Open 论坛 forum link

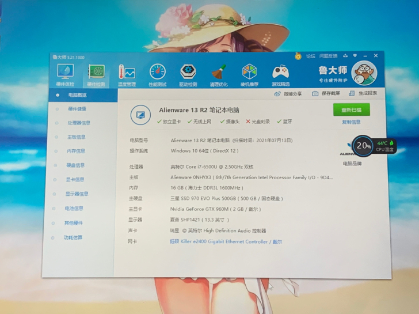(311, 56)
